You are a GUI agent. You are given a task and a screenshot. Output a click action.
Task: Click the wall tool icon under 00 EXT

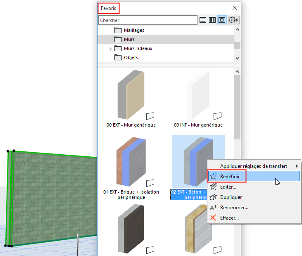[150, 116]
